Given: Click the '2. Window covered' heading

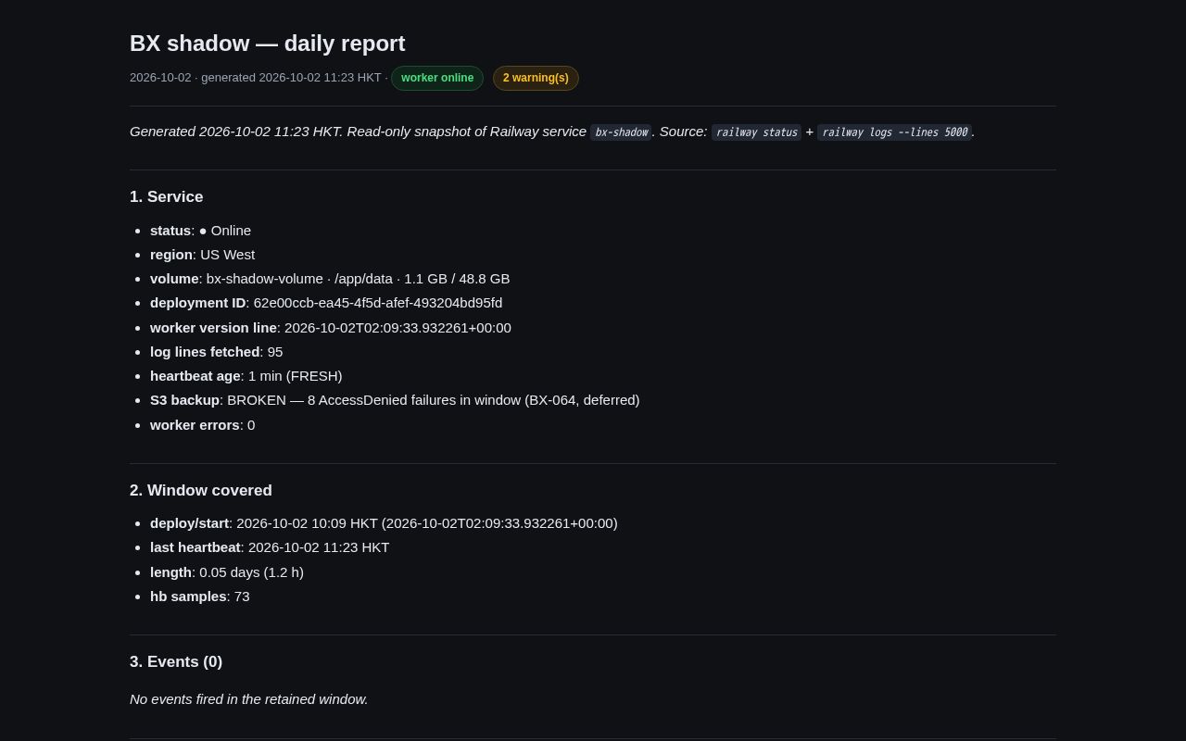Looking at the screenshot, I should (x=201, y=490).
